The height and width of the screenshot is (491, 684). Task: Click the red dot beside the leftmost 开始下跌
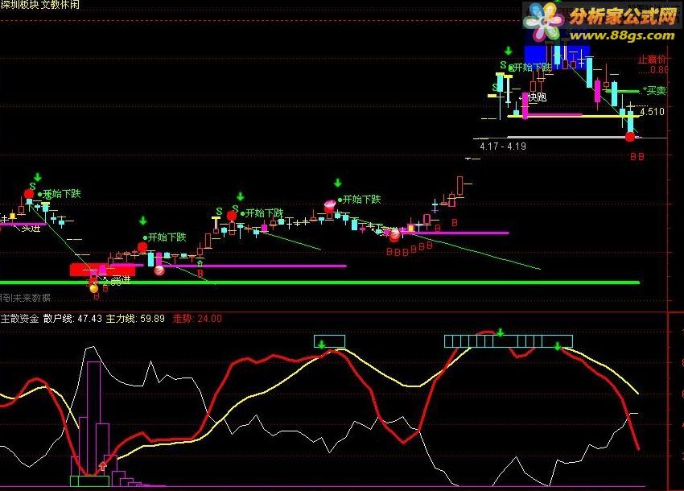click(x=29, y=194)
